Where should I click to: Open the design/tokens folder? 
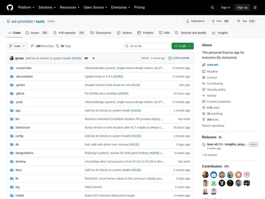click(24, 153)
